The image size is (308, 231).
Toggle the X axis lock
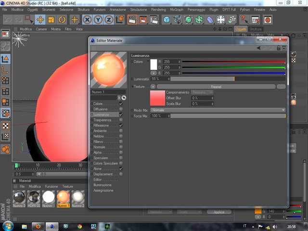(x=87, y=20)
